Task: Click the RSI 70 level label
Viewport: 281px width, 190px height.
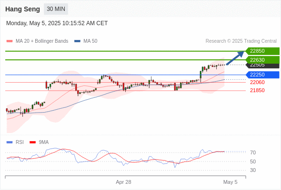Action: (253, 152)
